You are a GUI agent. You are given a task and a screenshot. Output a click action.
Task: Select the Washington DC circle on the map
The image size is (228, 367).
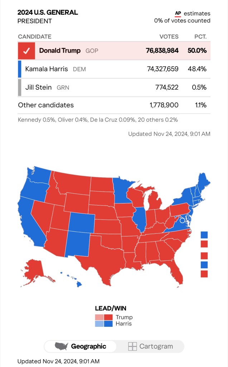(x=183, y=220)
